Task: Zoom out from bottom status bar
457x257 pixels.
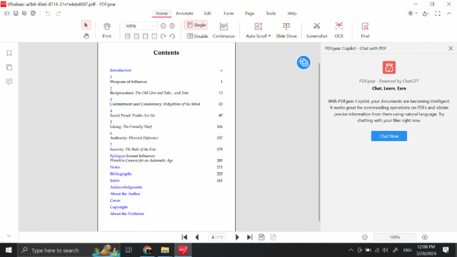Action: point(365,237)
